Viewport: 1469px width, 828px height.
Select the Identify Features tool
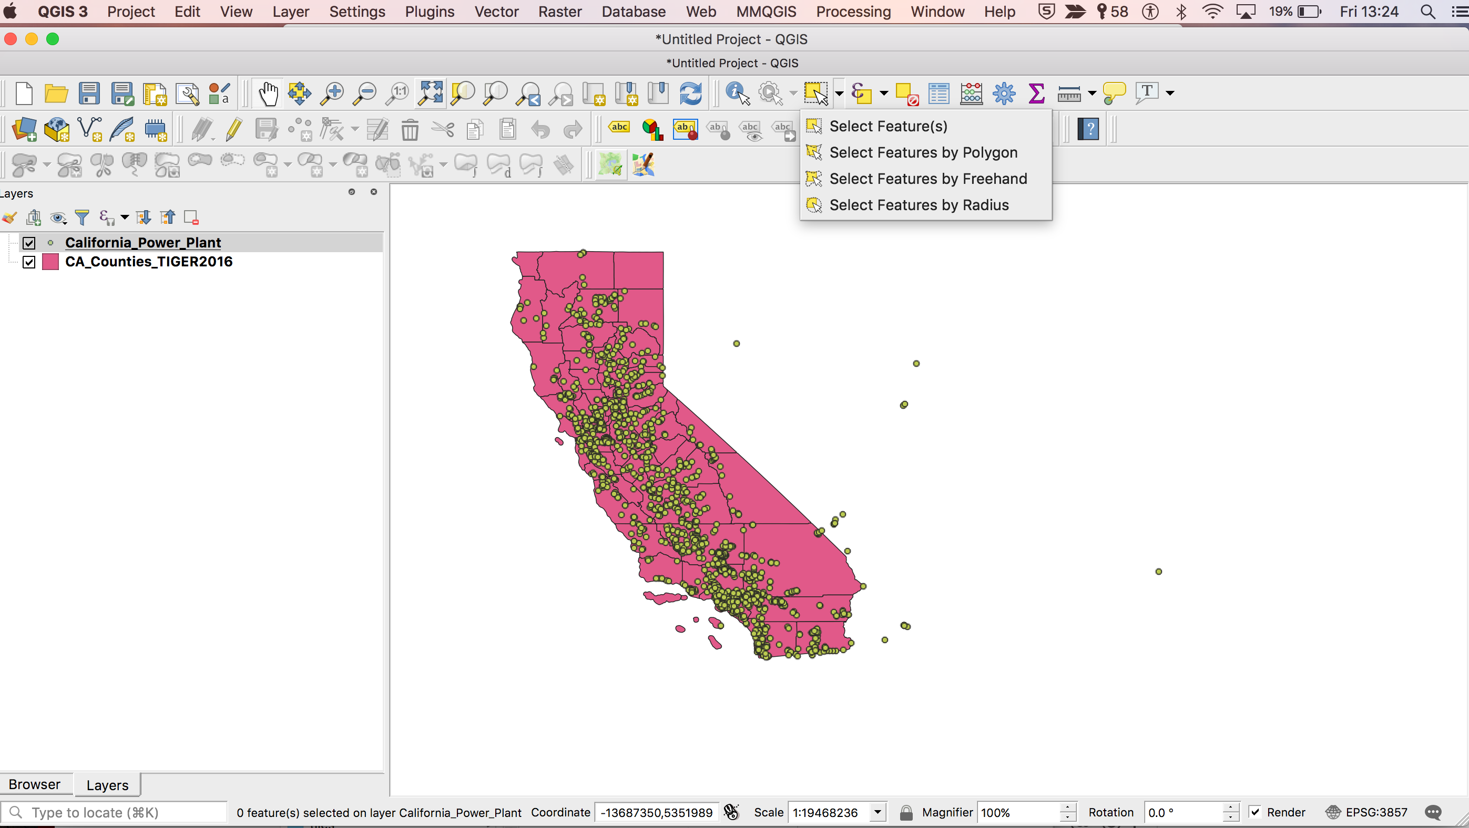coord(737,94)
